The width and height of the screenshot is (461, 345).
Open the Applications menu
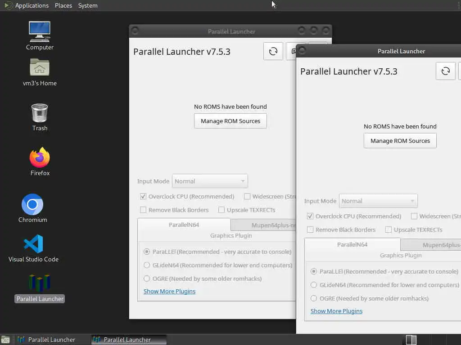coord(32,5)
